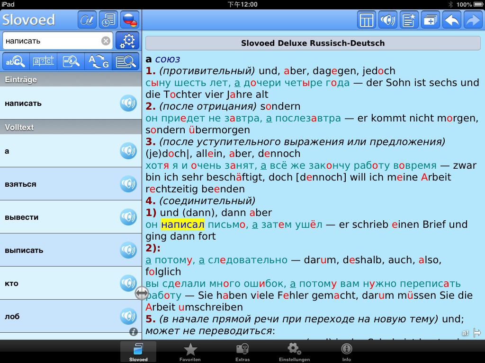Viewport: 485px width, 363px height.
Task: Go forward to next article
Action: pyautogui.click(x=473, y=20)
